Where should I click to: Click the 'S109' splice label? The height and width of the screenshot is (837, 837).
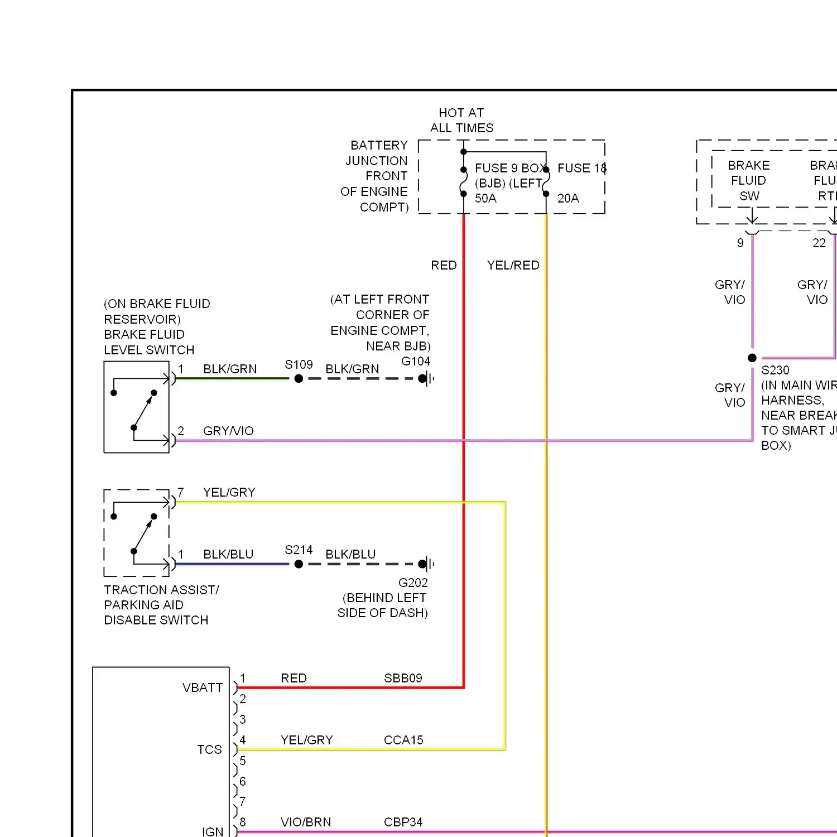click(x=299, y=364)
